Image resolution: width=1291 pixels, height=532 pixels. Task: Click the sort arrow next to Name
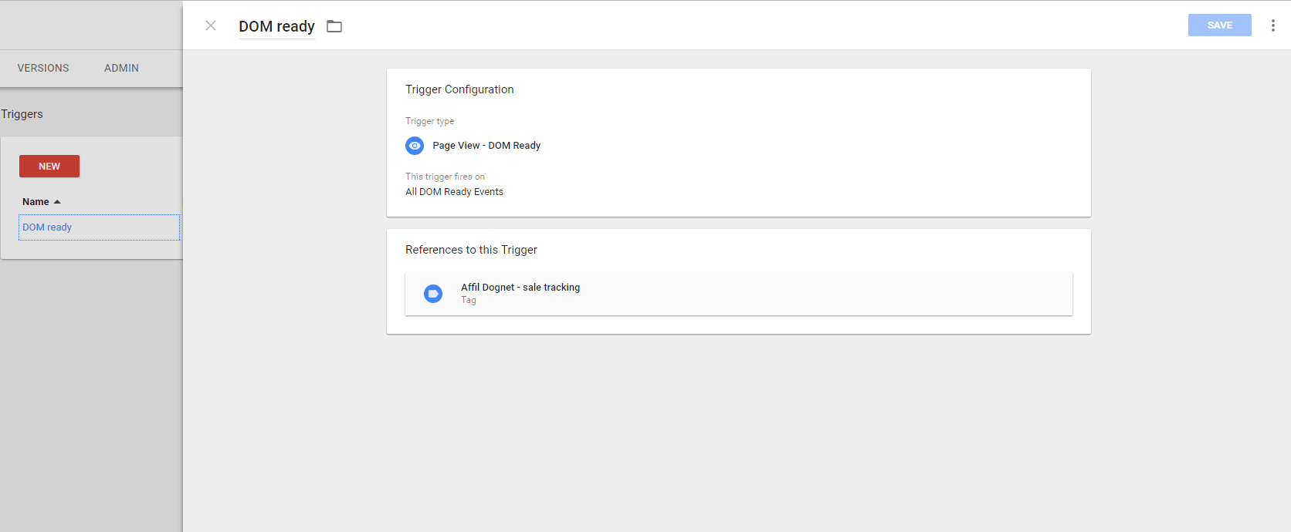(57, 202)
